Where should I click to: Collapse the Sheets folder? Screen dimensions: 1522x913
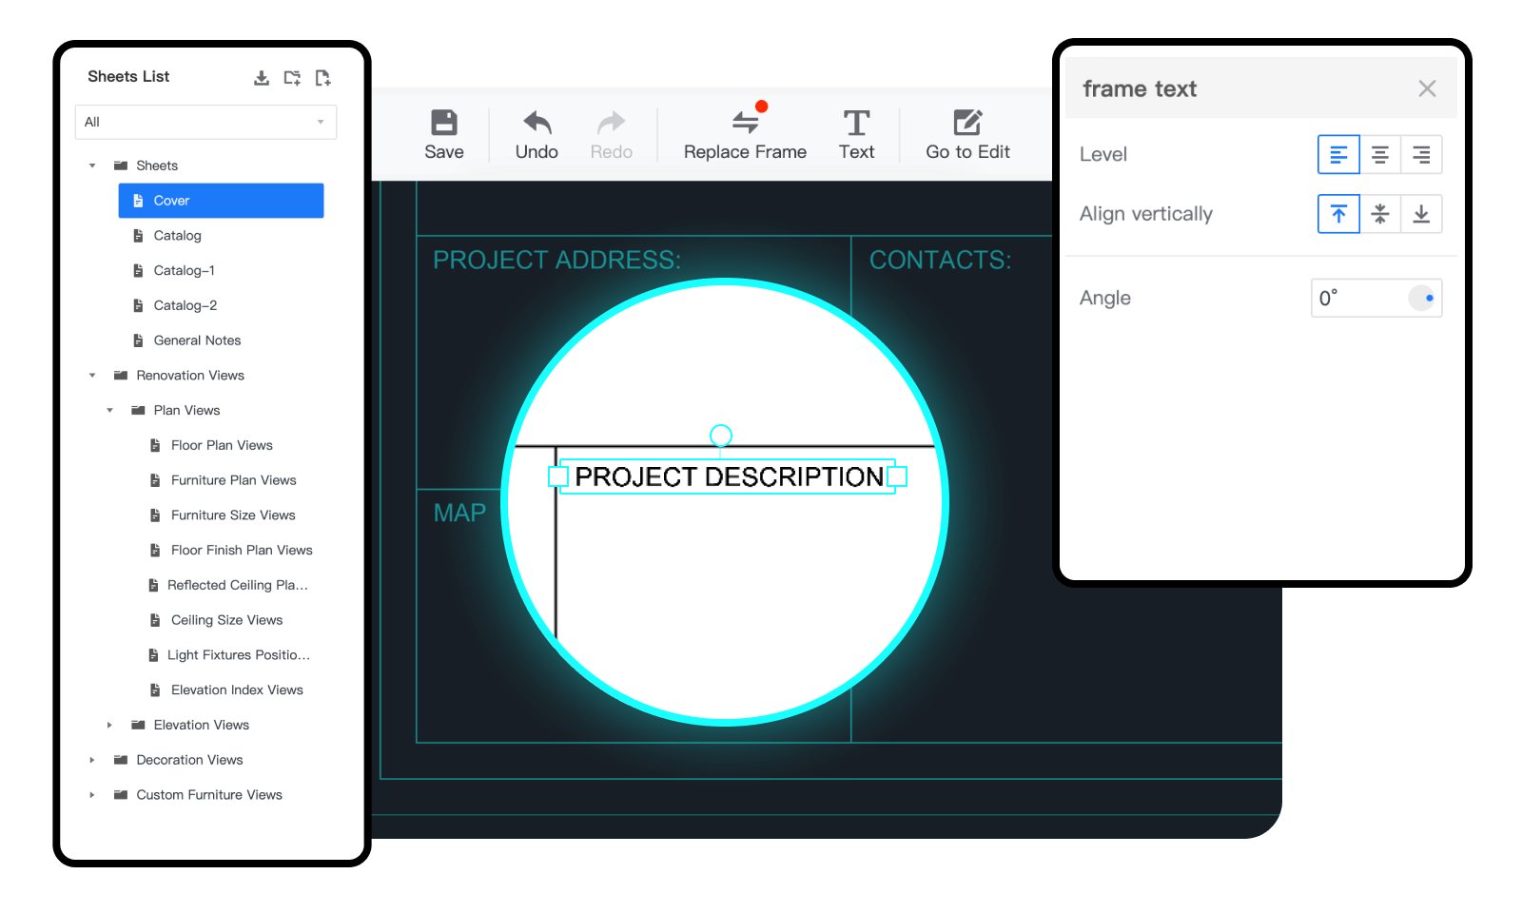[x=92, y=165]
